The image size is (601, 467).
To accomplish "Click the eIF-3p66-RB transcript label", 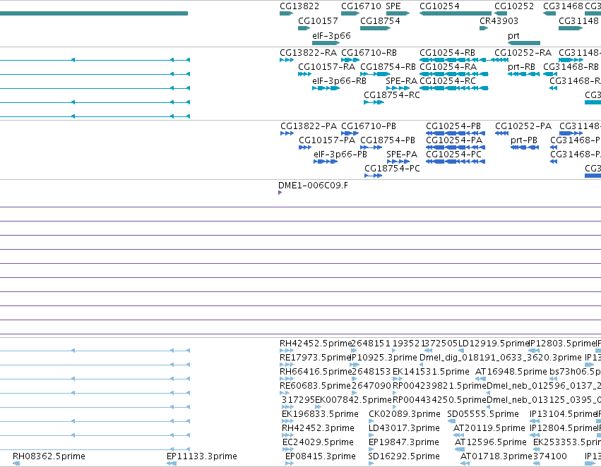I will (x=339, y=80).
